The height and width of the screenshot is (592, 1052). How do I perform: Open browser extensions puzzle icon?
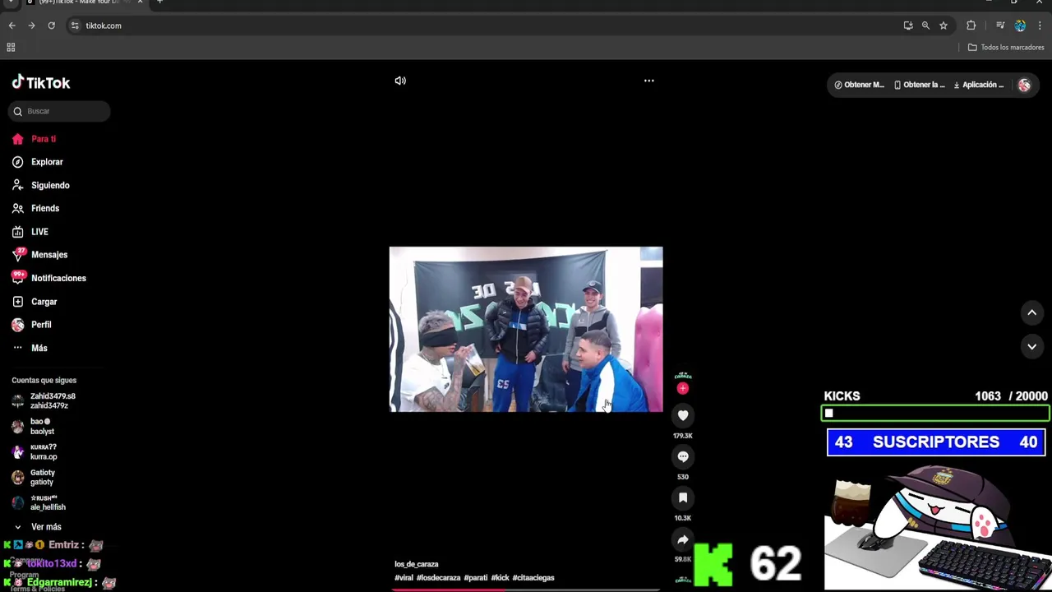[x=971, y=25]
